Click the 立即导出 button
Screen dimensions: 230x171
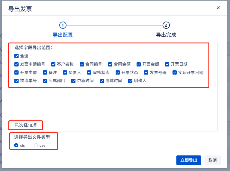click(189, 160)
